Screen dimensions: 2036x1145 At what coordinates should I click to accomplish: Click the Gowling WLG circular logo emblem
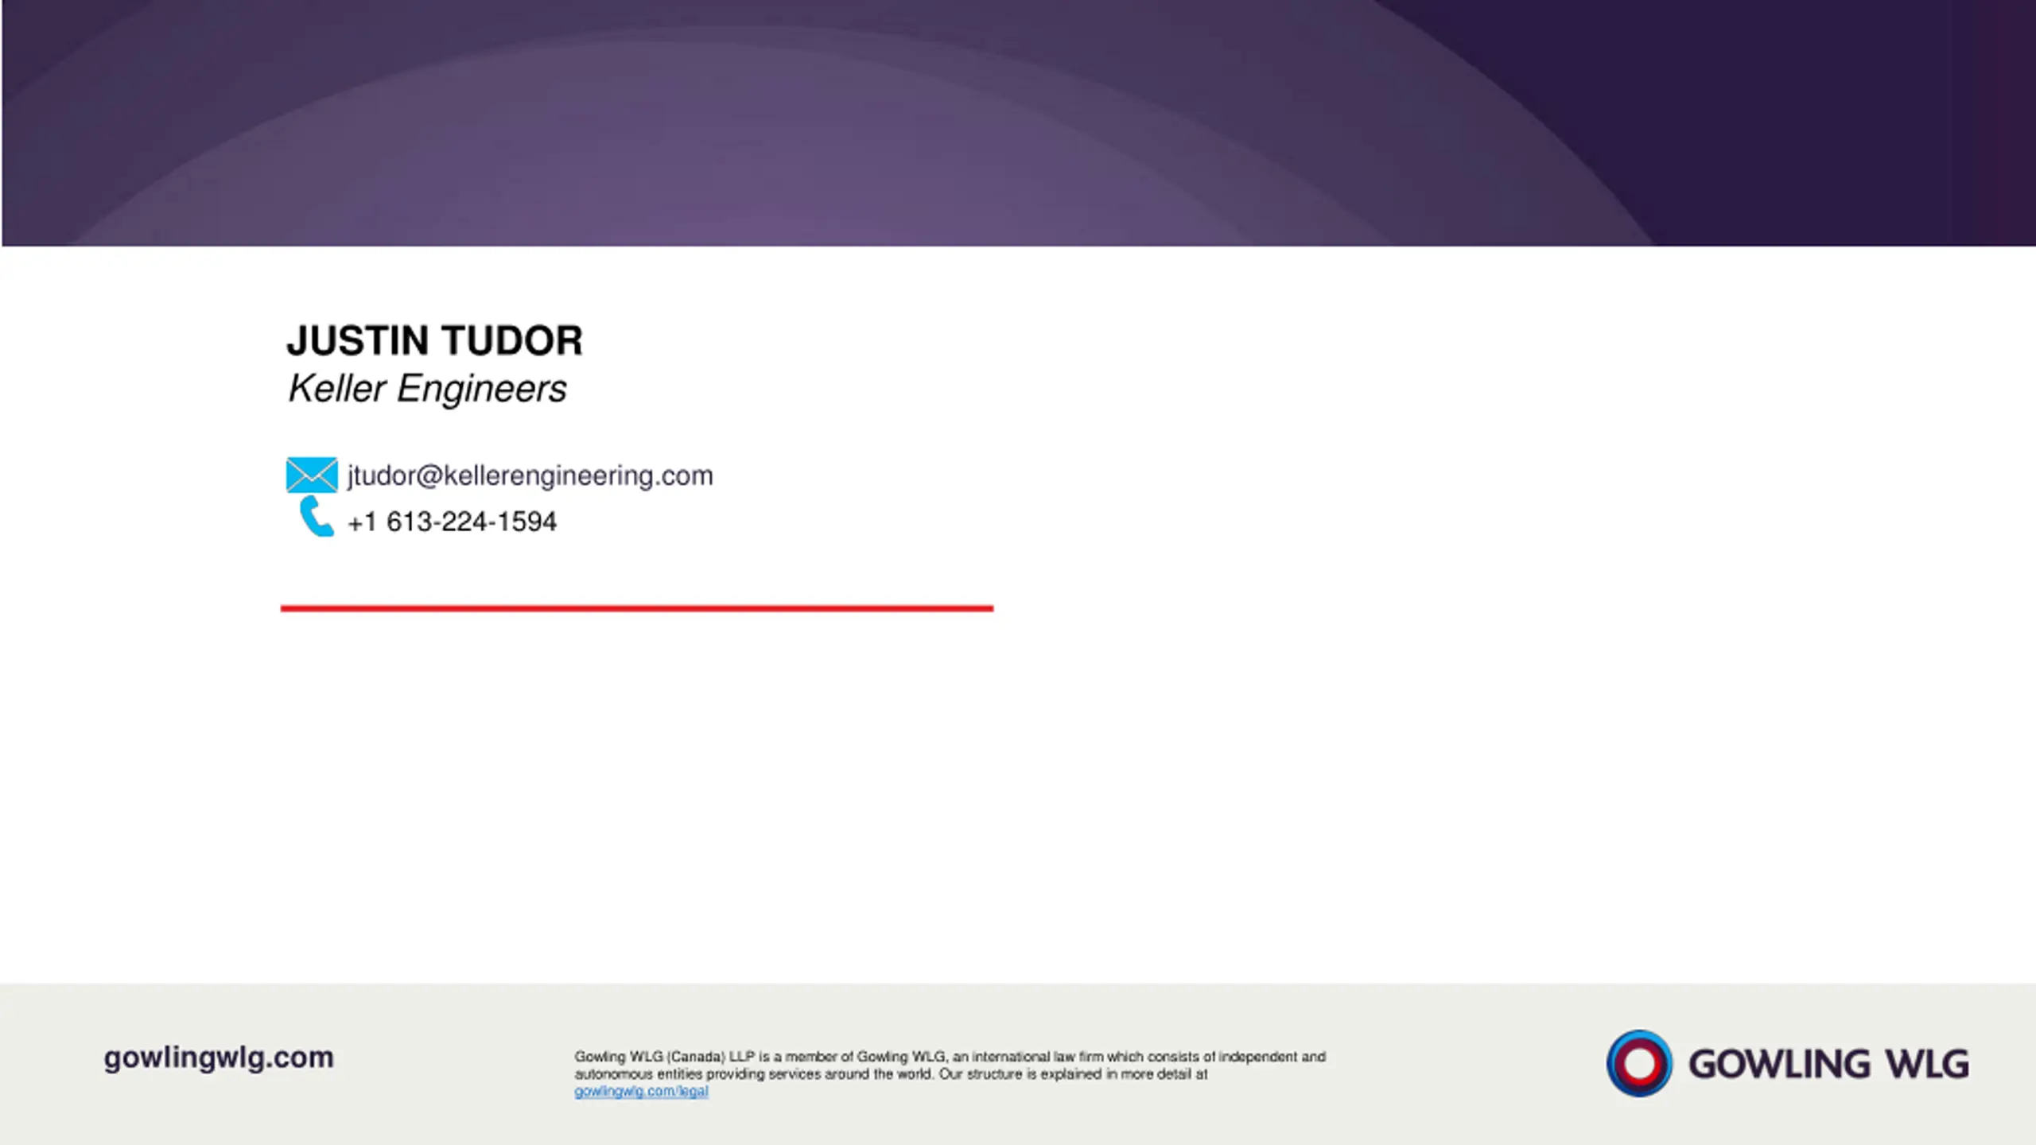(x=1639, y=1063)
